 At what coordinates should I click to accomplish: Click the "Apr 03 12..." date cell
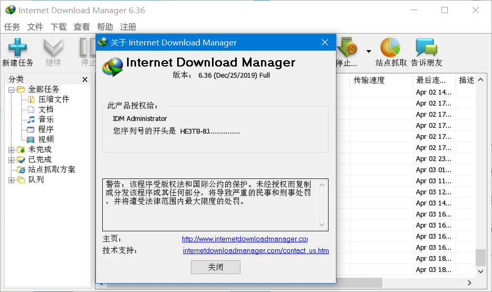pyautogui.click(x=433, y=192)
